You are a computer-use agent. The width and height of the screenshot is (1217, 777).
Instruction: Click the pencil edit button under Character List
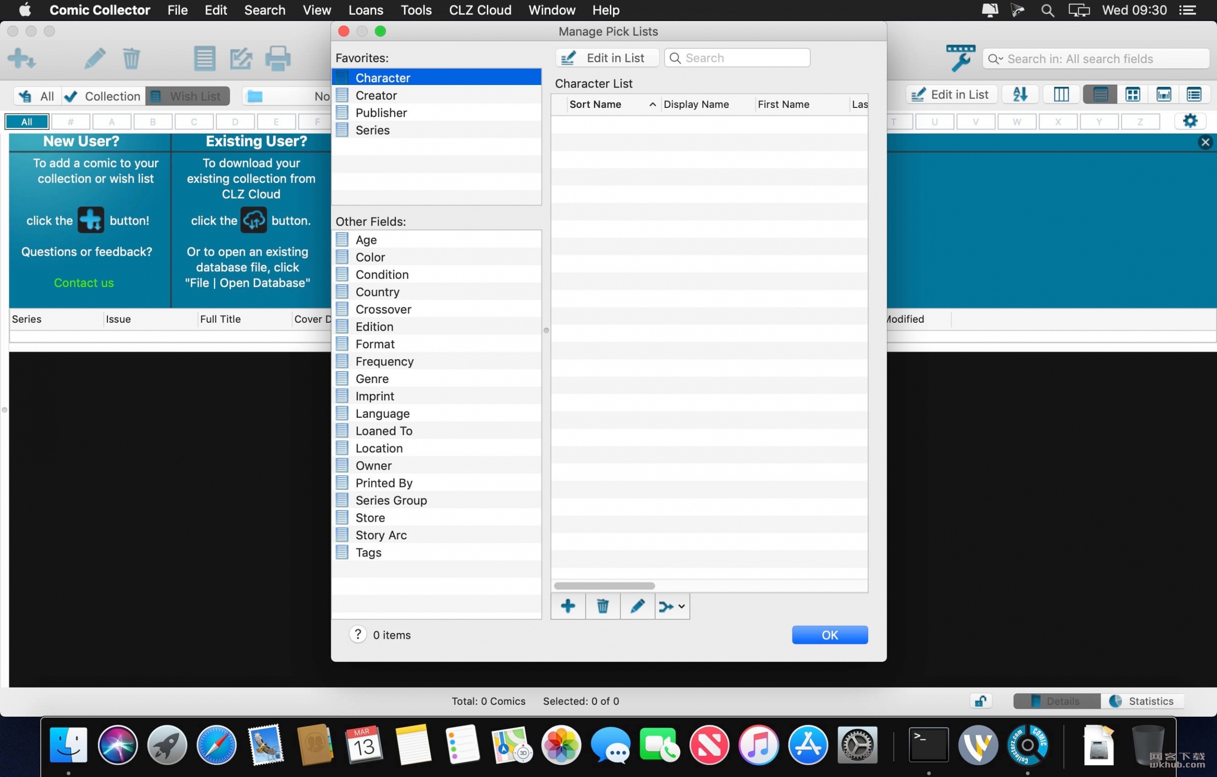pyautogui.click(x=637, y=606)
